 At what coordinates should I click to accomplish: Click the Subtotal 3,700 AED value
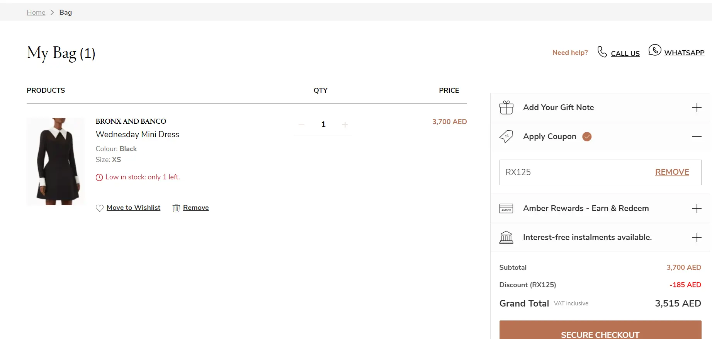pyautogui.click(x=683, y=267)
